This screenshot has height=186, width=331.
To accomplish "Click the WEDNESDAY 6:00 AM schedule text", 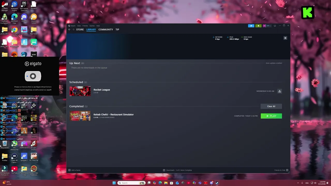I will pyautogui.click(x=265, y=91).
